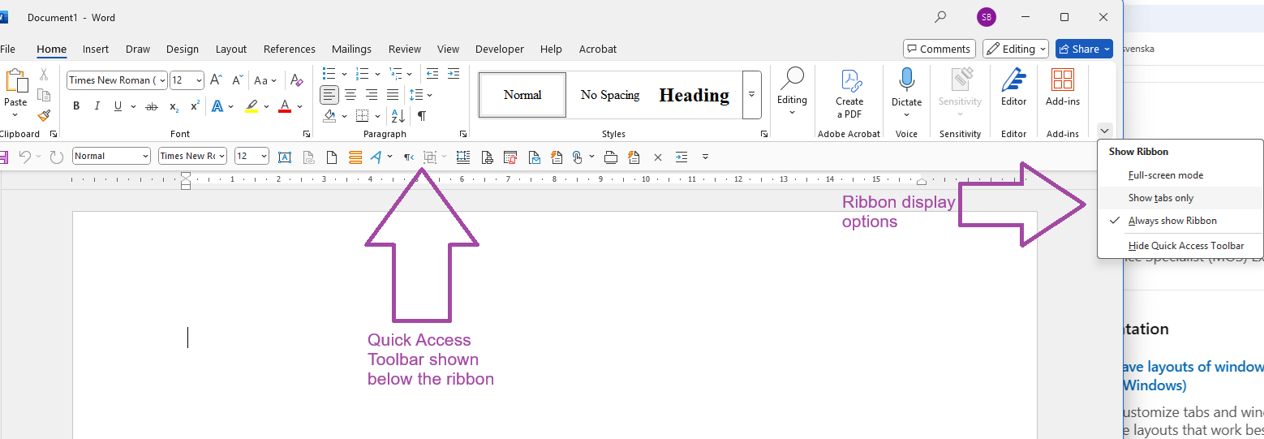Screen dimensions: 1264x439
Task: Toggle Bold formatting
Action: coord(76,106)
